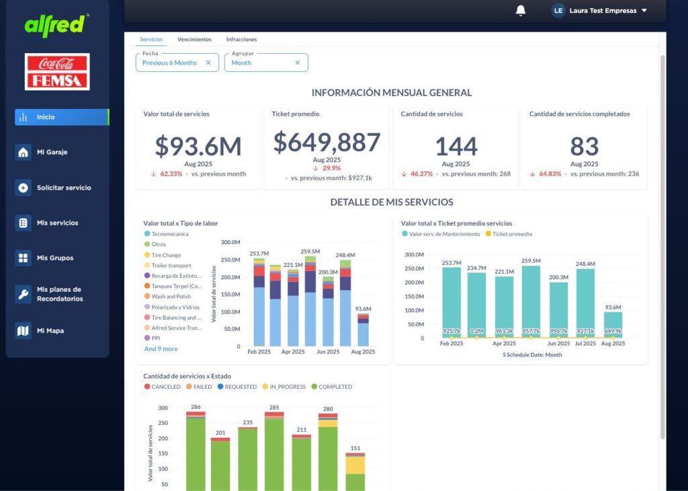Click the Solicitar servicio plus icon
This screenshot has height=491, width=688.
click(24, 188)
